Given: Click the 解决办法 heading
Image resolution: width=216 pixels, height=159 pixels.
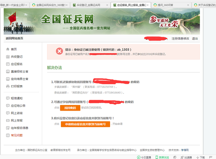Looking at the screenshot, I should click(54, 67).
